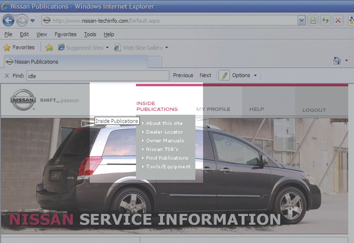Screen dimensions: 354x243
Task: Click the Compatibility View page icon
Action: pos(313,21)
